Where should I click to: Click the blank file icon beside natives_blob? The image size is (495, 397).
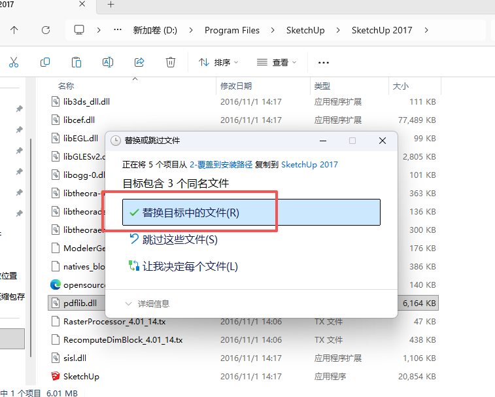56,266
